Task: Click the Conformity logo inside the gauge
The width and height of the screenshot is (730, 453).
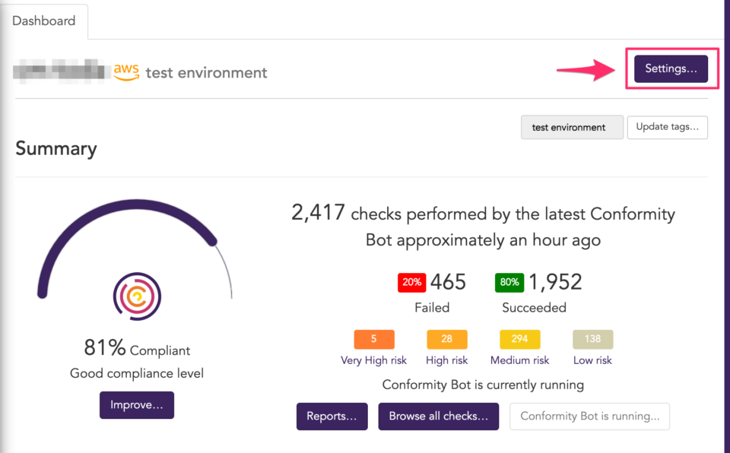Action: pyautogui.click(x=136, y=297)
